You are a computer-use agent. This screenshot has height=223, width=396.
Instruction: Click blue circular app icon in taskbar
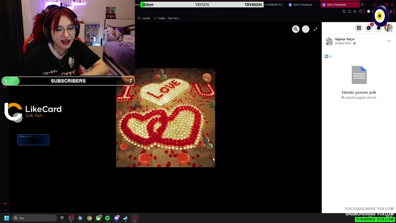pyautogui.click(x=80, y=218)
